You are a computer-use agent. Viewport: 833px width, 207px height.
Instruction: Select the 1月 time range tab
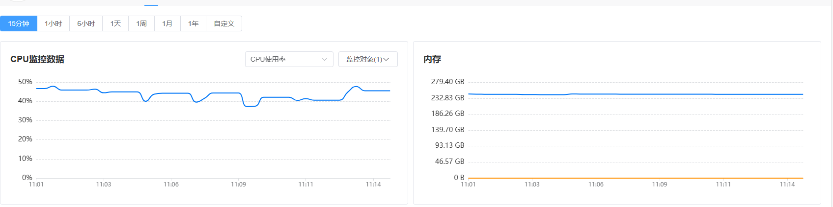[167, 23]
